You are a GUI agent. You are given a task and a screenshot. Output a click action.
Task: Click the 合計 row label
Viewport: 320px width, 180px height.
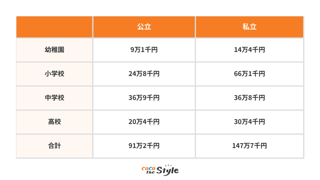coord(54,146)
